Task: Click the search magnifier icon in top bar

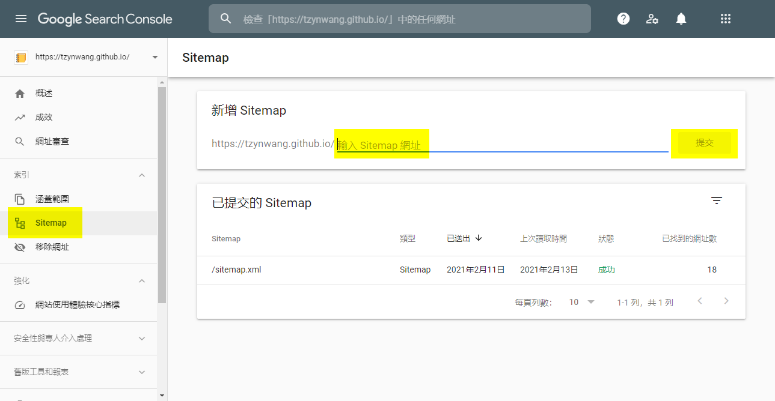Action: [x=226, y=19]
